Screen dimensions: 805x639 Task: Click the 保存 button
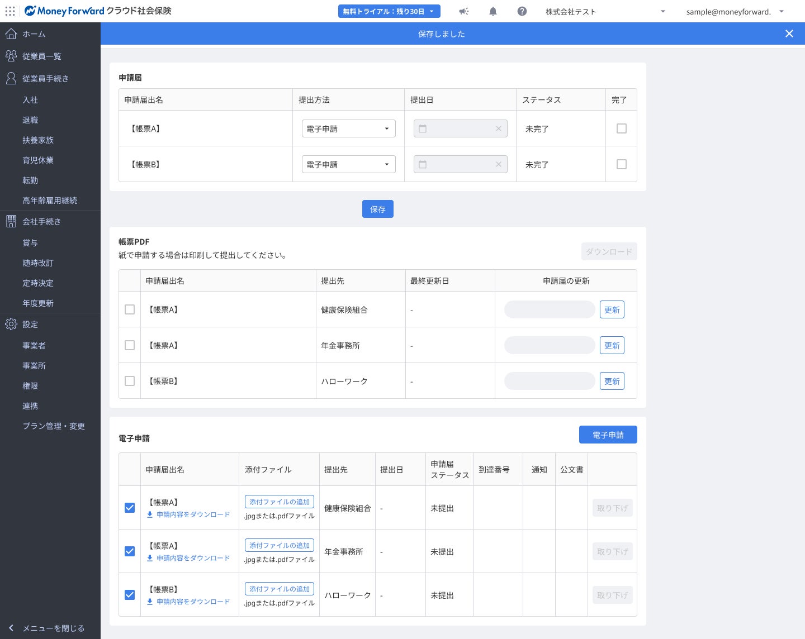tap(378, 209)
